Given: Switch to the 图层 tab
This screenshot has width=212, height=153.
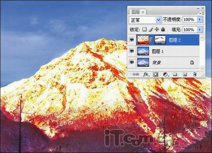Looking at the screenshot, I should [136, 12].
